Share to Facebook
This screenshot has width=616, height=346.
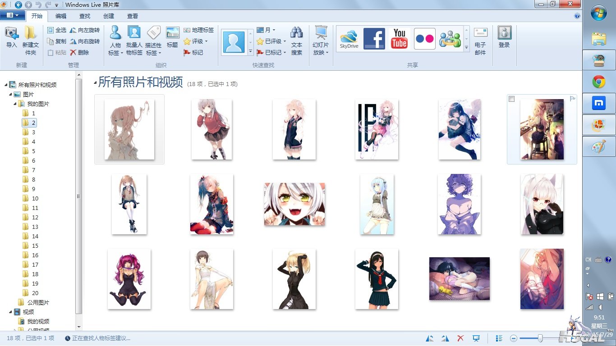[x=374, y=39]
